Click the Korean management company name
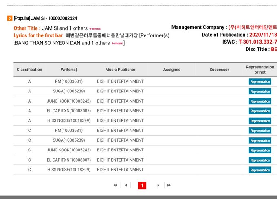The image size is (277, 199). click(253, 27)
